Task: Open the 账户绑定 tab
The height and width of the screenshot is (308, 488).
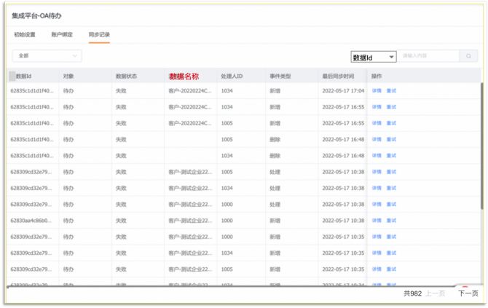Action: (x=62, y=34)
